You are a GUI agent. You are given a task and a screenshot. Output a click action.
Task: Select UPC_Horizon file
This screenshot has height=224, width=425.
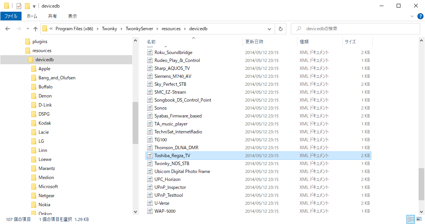[167, 179]
